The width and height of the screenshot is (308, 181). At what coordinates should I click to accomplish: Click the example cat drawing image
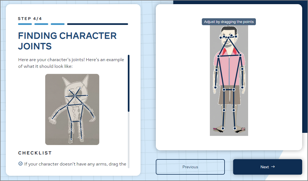click(x=72, y=109)
